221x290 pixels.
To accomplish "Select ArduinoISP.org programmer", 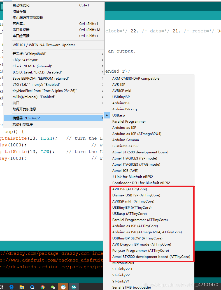I will [x=149, y=109].
